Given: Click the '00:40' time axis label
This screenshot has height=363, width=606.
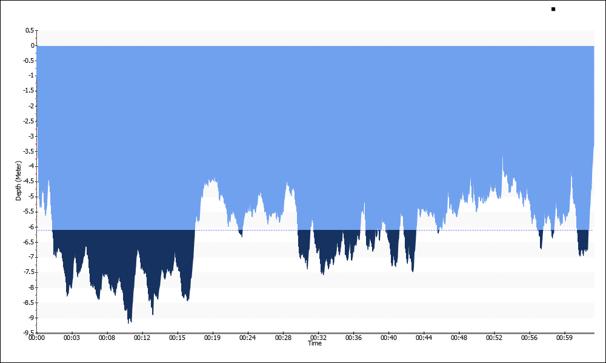Looking at the screenshot, I should tap(389, 338).
